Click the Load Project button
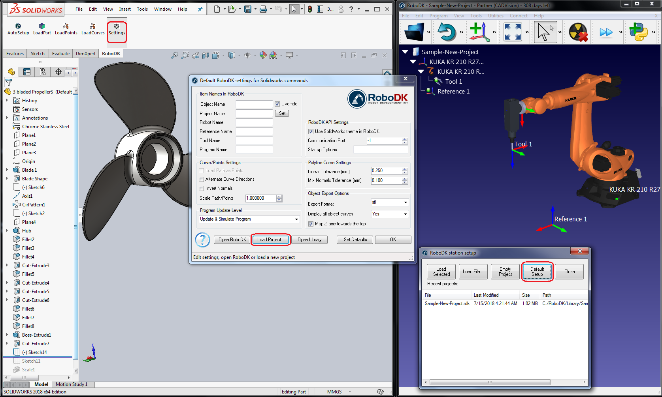Screen dimensions: 662x397 (x=270, y=240)
